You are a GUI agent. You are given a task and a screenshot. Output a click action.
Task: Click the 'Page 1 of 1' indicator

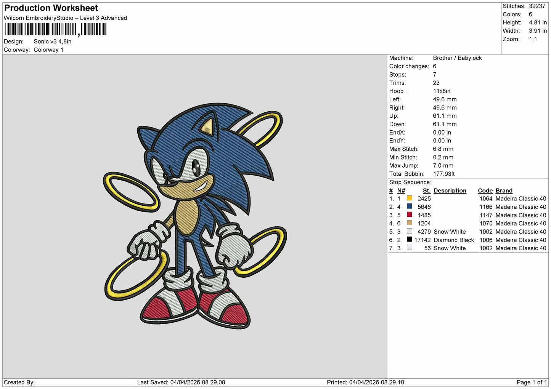point(532,382)
